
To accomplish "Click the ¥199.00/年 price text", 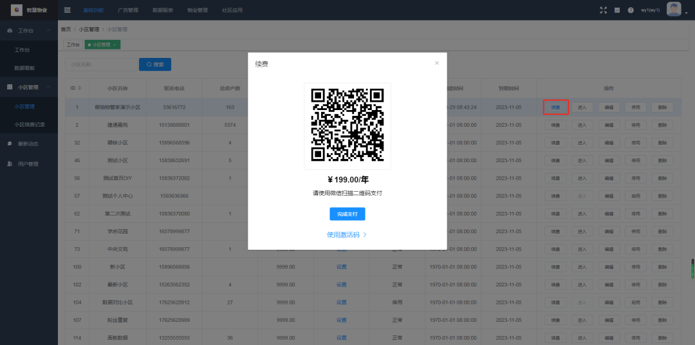I will [x=348, y=180].
